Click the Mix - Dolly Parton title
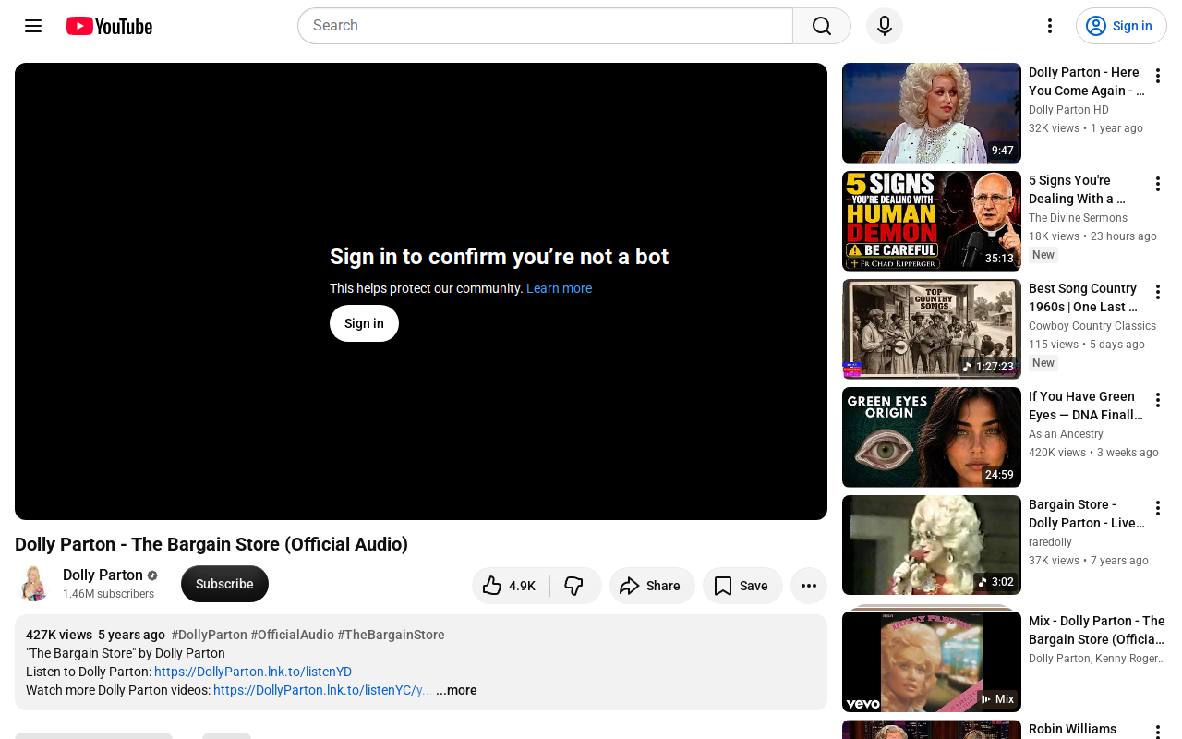This screenshot has height=739, width=1182. tap(1097, 630)
